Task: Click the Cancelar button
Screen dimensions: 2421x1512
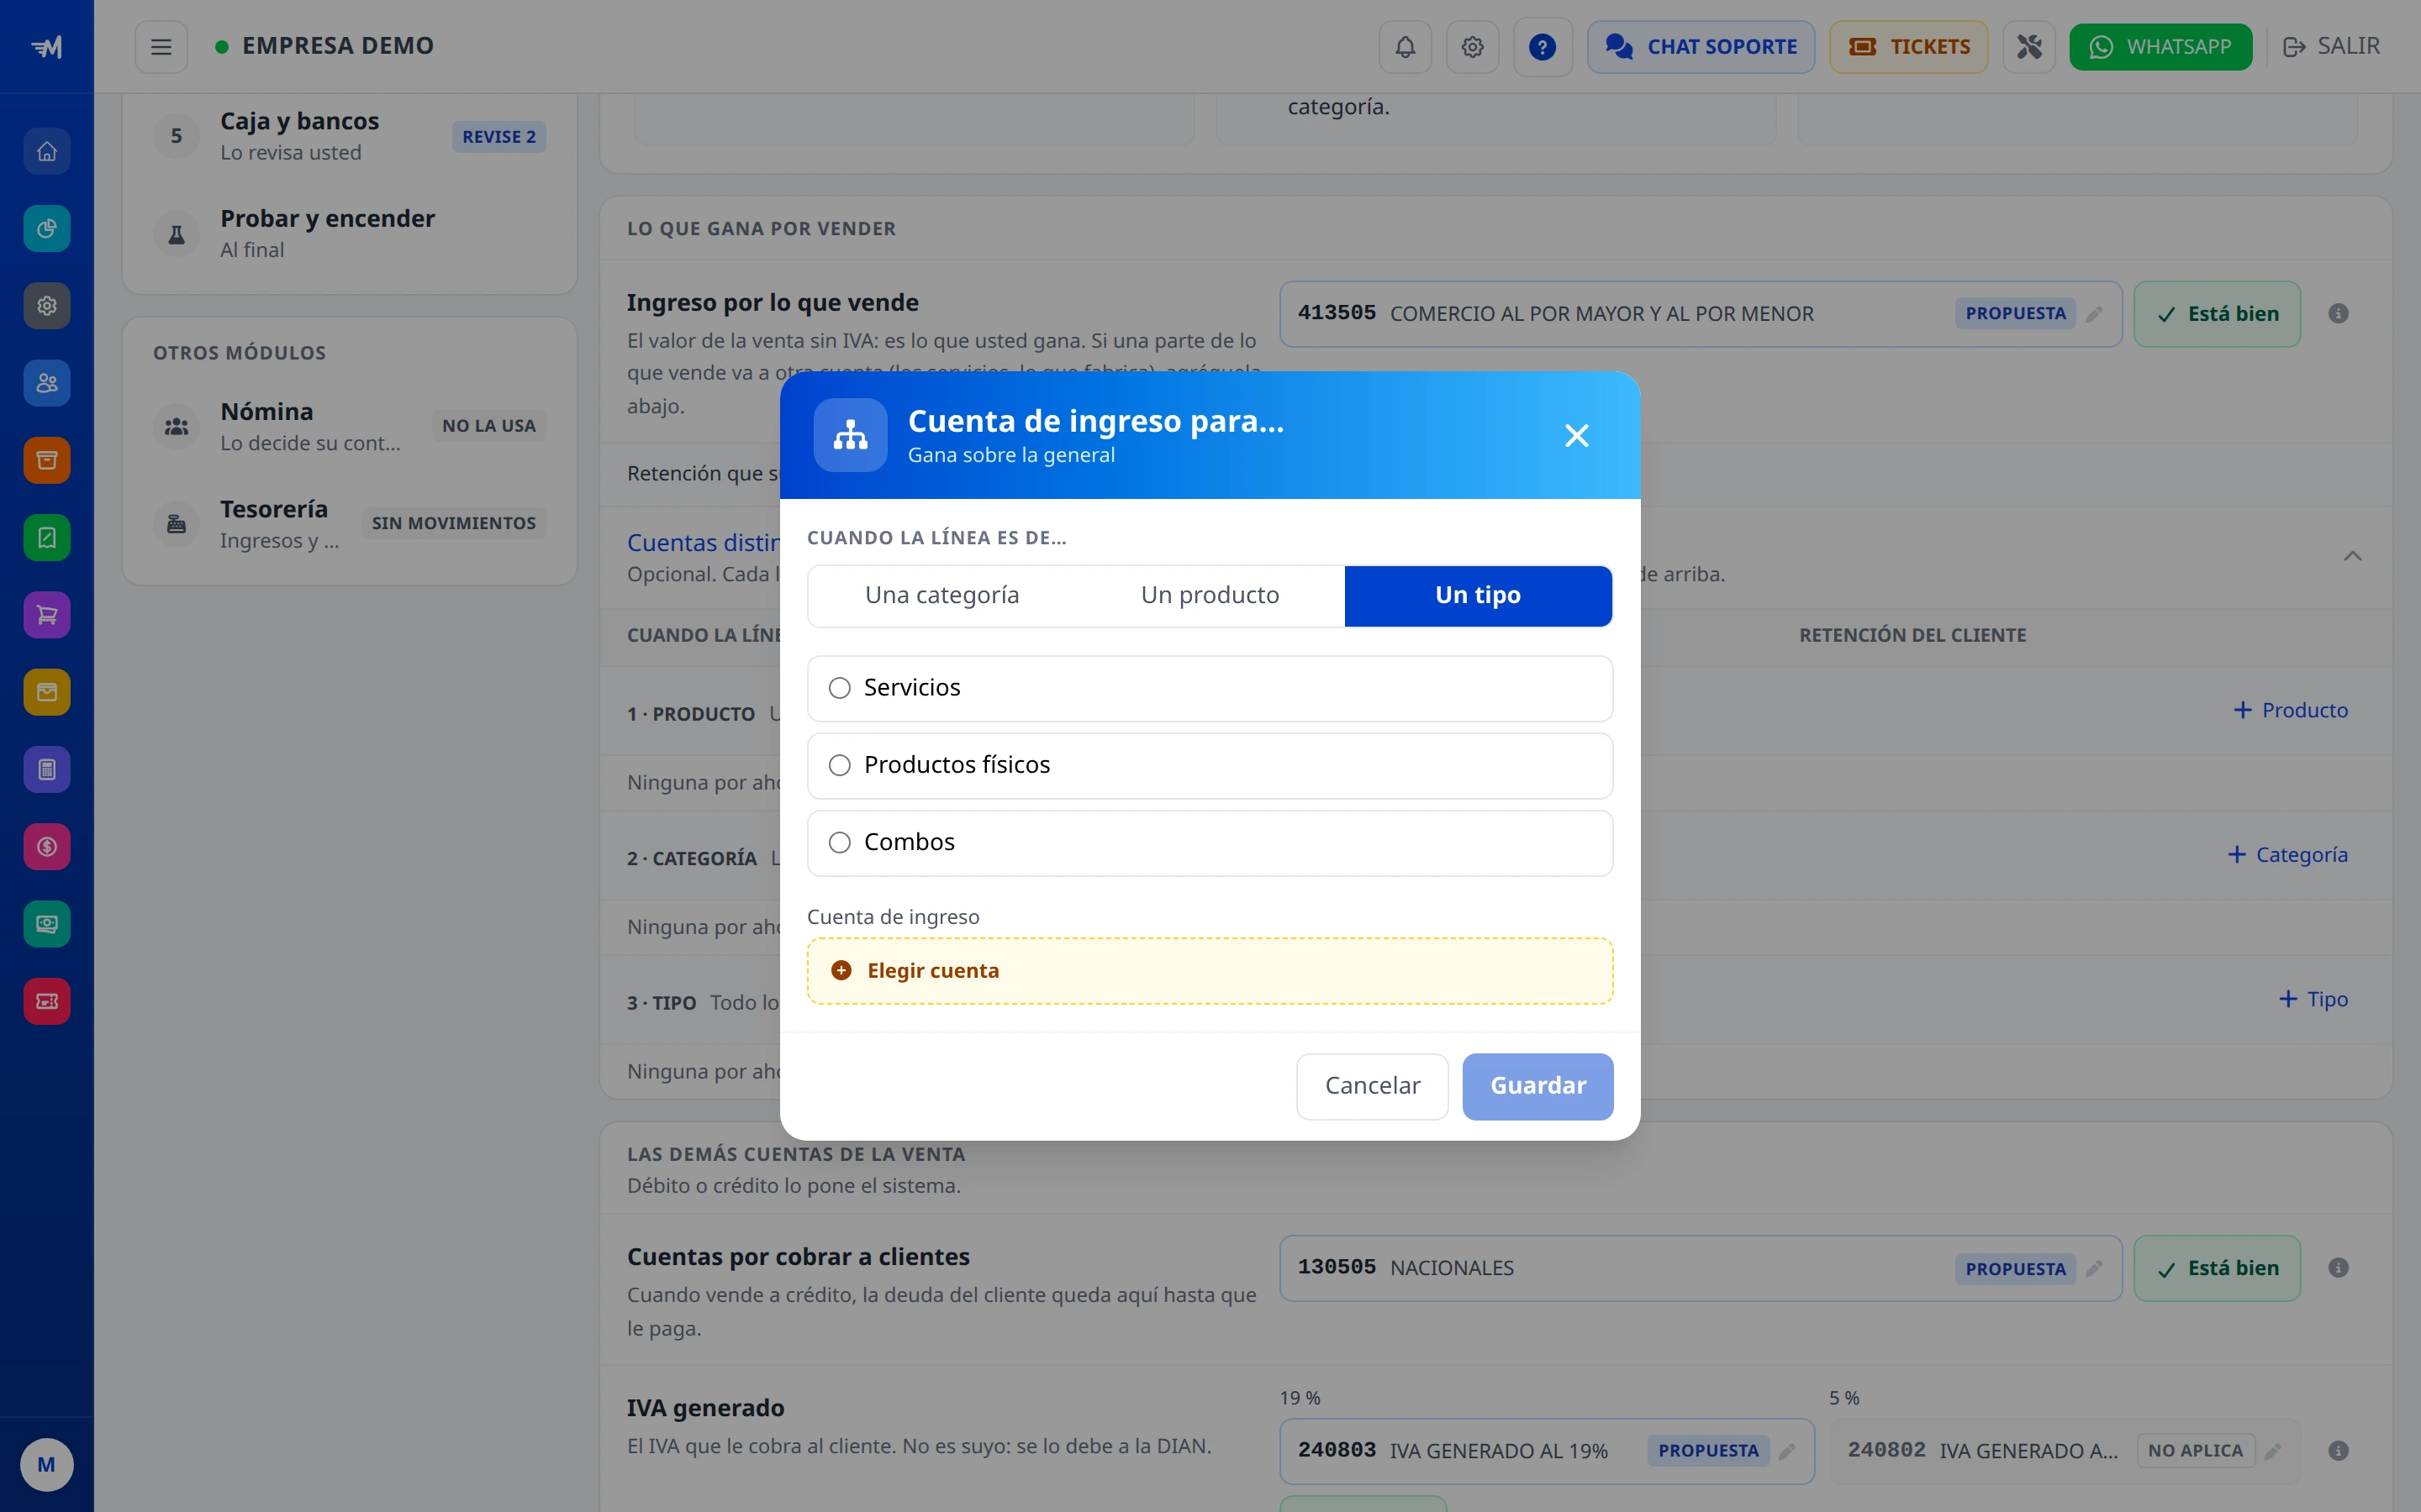Action: point(1372,1086)
